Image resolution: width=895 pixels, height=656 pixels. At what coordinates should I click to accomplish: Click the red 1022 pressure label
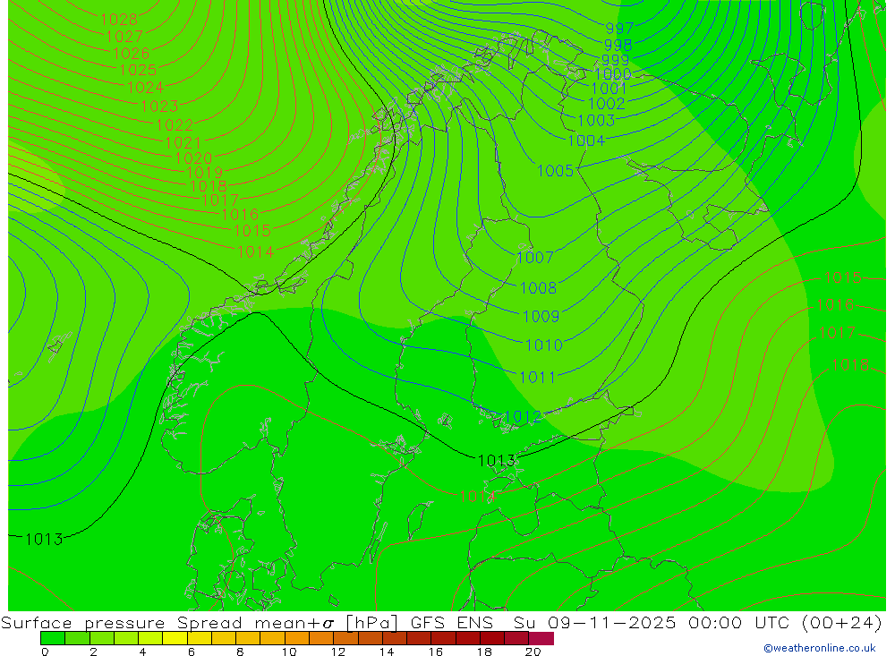click(x=175, y=125)
